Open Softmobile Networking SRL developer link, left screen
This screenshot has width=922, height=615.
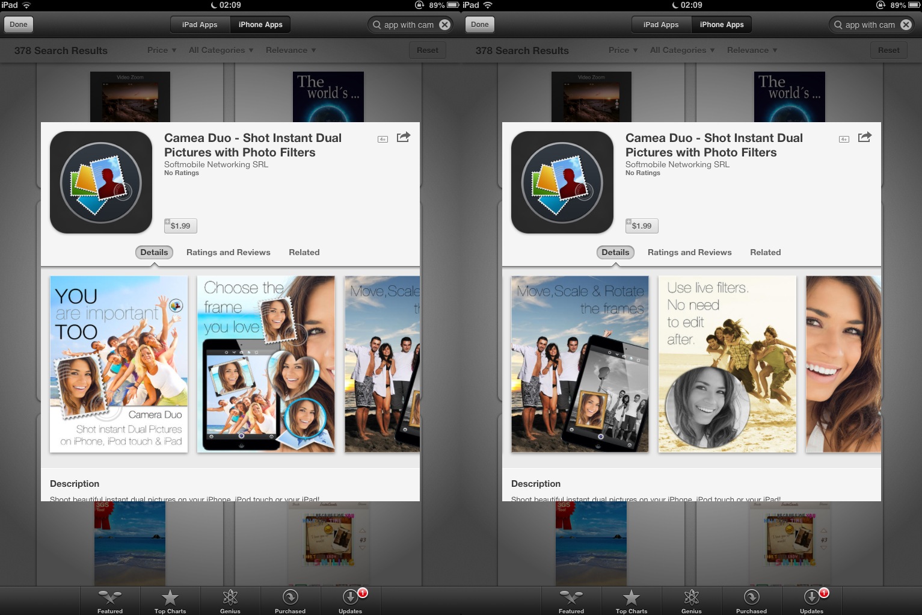click(216, 164)
